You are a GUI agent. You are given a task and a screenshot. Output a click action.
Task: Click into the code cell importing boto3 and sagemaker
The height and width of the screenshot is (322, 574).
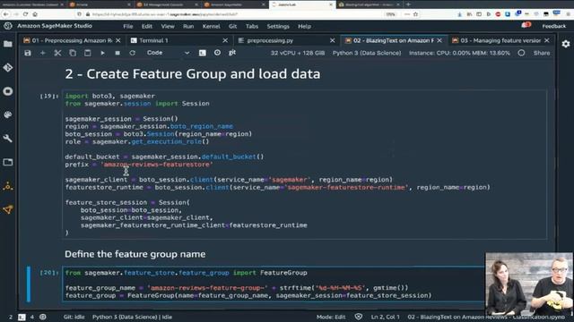(305, 165)
